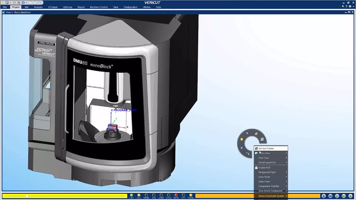This screenshot has width=356, height=200.
Task: Click the LIMIT status light
Action: pos(132,196)
